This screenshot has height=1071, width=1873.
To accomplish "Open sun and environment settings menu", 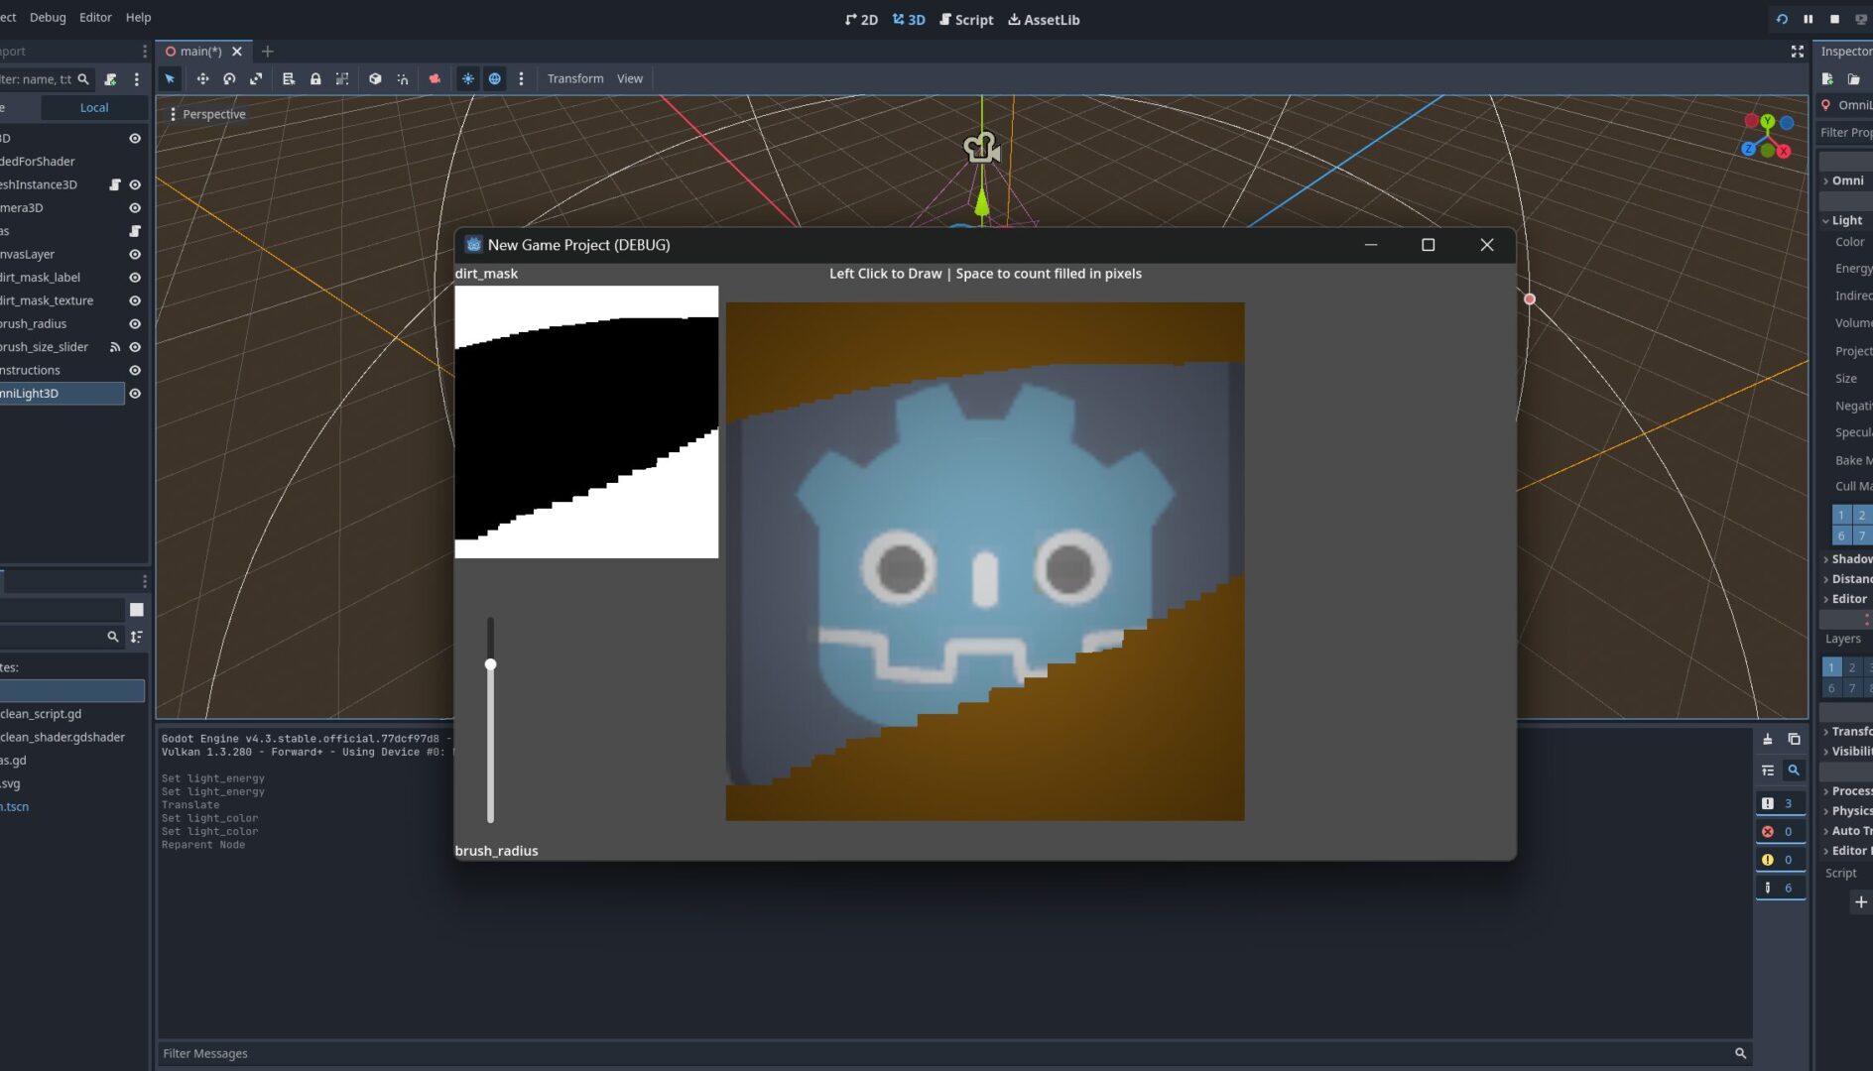I will point(521,78).
